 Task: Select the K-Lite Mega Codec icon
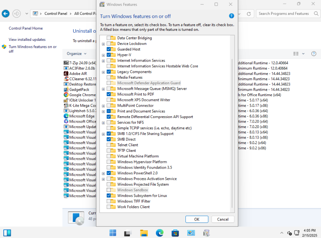pos(66,105)
